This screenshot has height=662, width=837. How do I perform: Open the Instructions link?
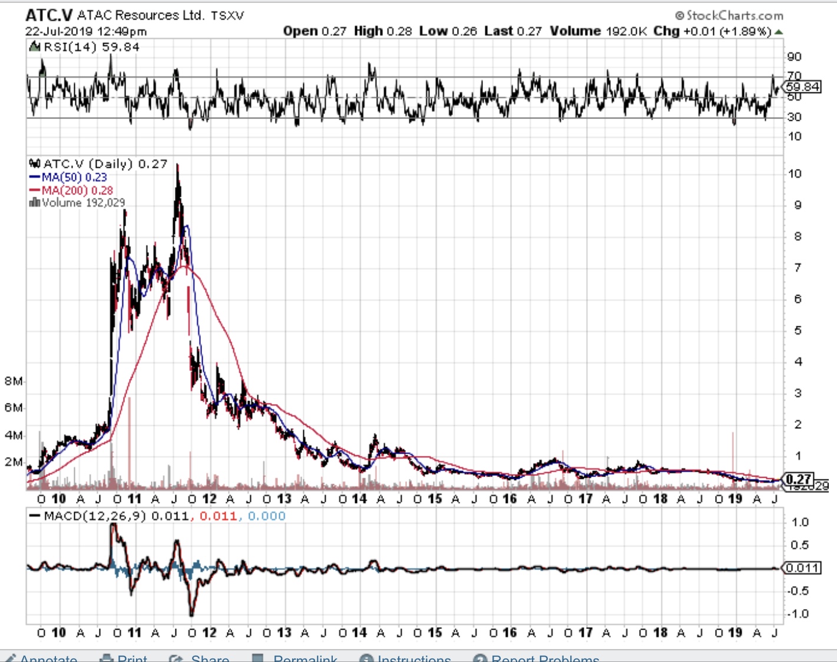pyautogui.click(x=414, y=658)
